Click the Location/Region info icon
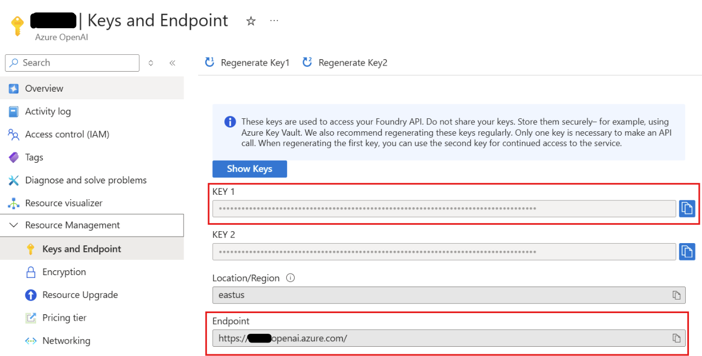Image resolution: width=702 pixels, height=356 pixels. [x=290, y=278]
